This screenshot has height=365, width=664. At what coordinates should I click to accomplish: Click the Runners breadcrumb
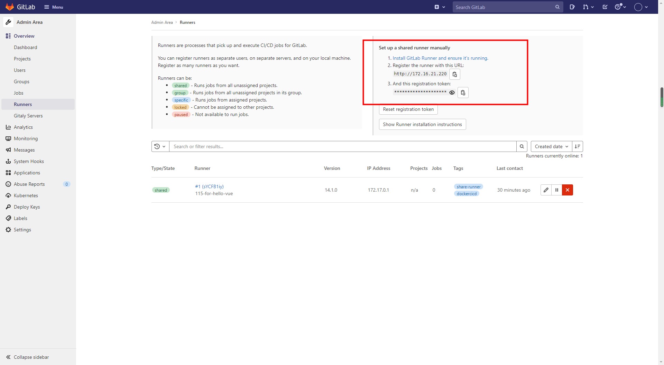[187, 22]
